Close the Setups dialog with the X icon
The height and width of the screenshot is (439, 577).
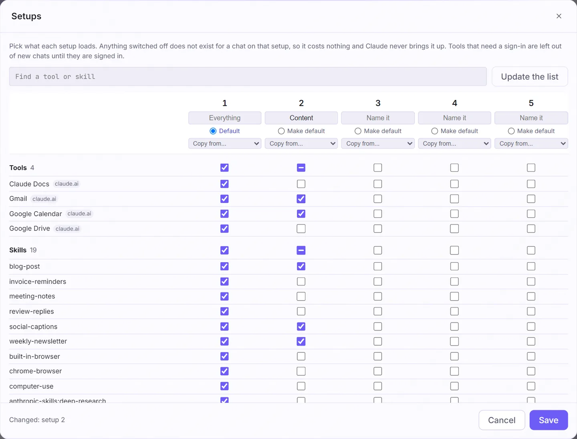(x=559, y=16)
